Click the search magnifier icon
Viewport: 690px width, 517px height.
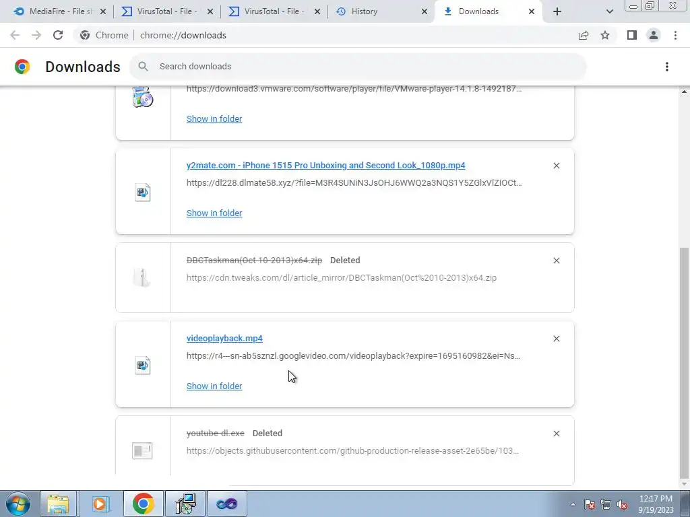coord(143,67)
